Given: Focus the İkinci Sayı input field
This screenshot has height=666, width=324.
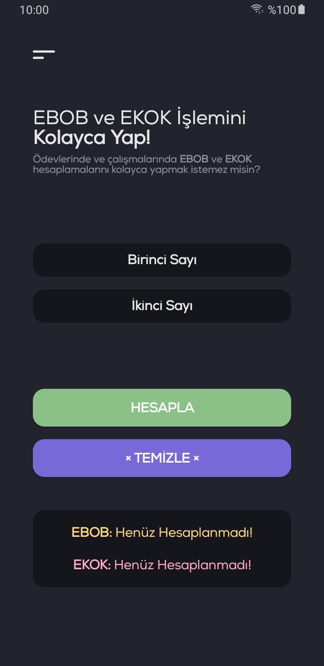Looking at the screenshot, I should coord(162,306).
